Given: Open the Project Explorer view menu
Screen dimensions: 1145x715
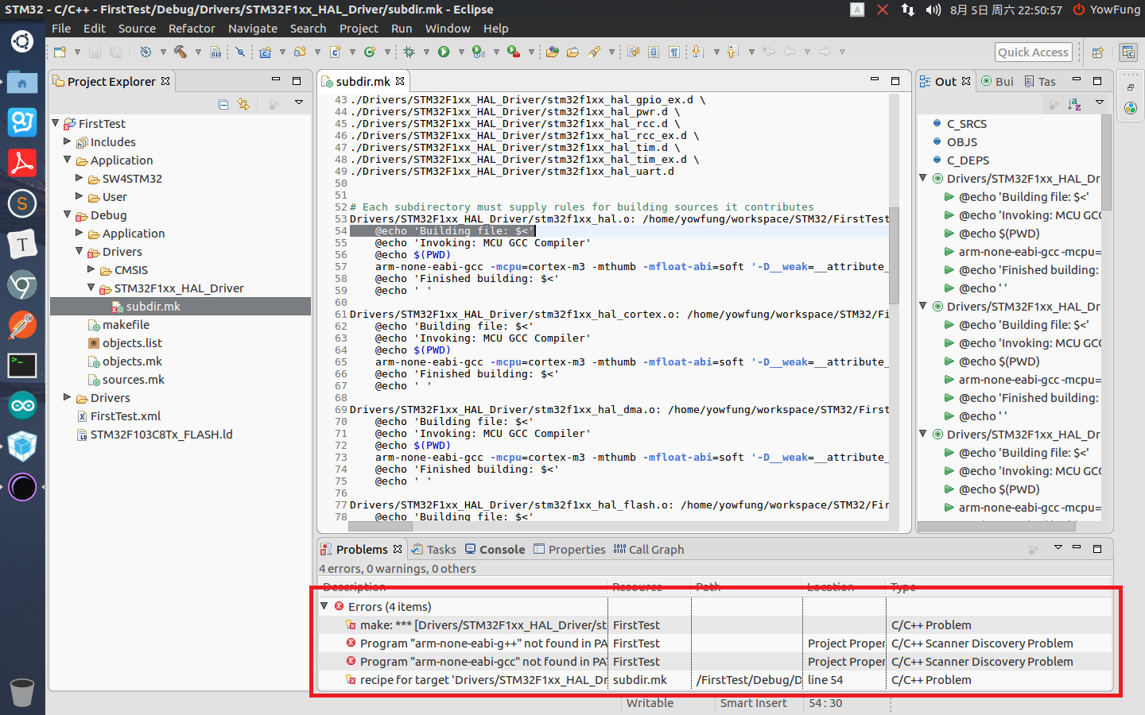Looking at the screenshot, I should (299, 102).
